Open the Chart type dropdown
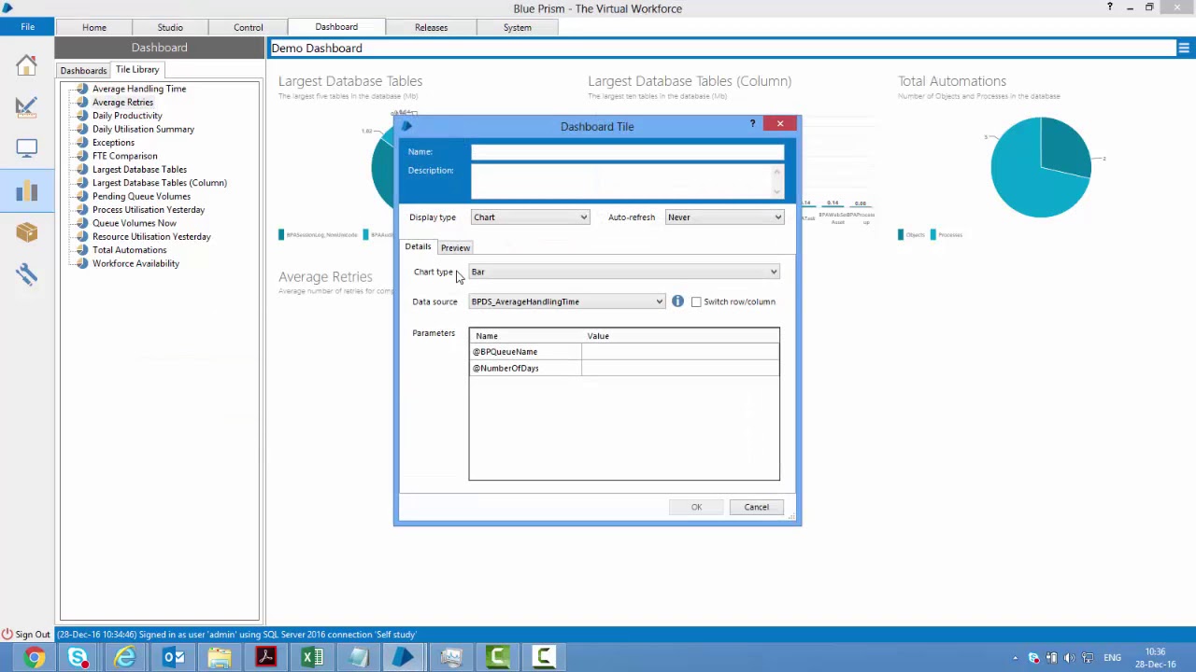Screen dimensions: 1196x672 tap(624, 272)
